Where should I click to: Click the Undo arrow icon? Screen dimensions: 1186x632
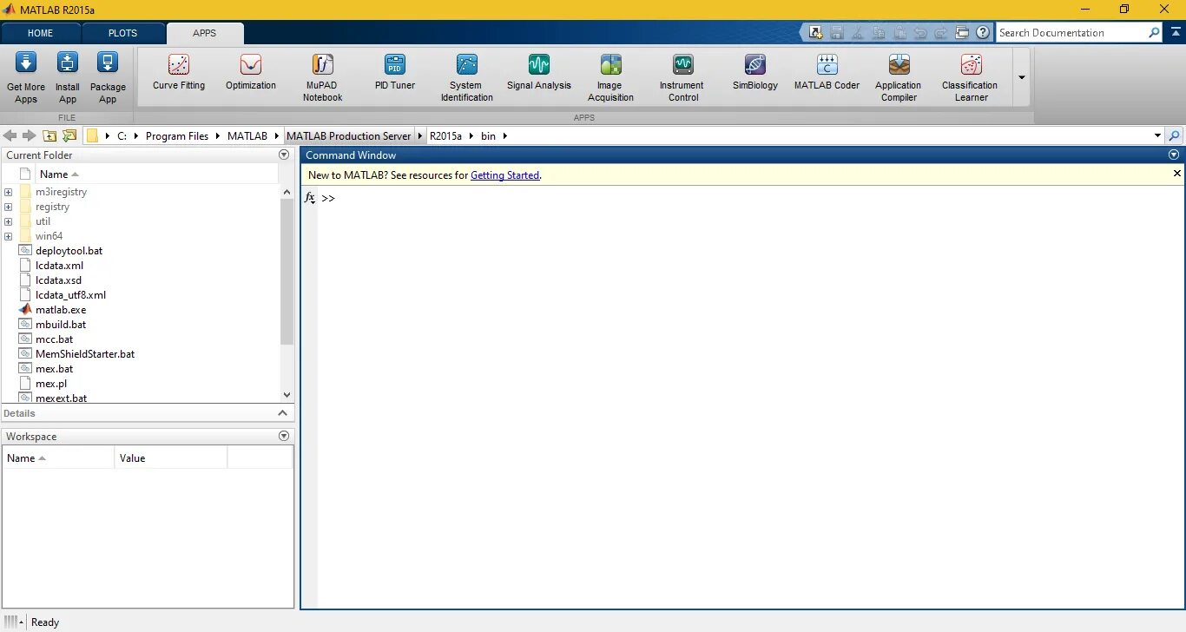(920, 33)
